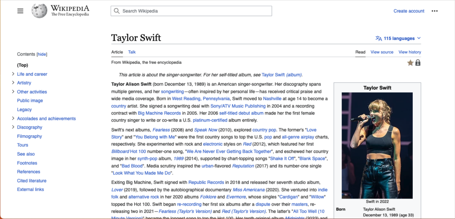The width and height of the screenshot is (455, 219).
Task: Hide the Contents sidebar
Action: tap(42, 54)
